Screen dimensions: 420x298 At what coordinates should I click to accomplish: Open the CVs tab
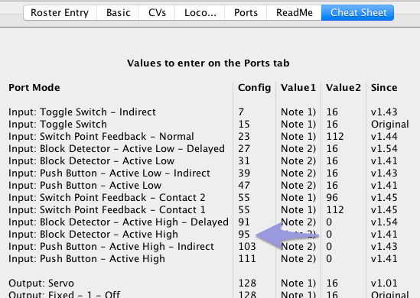pyautogui.click(x=157, y=12)
